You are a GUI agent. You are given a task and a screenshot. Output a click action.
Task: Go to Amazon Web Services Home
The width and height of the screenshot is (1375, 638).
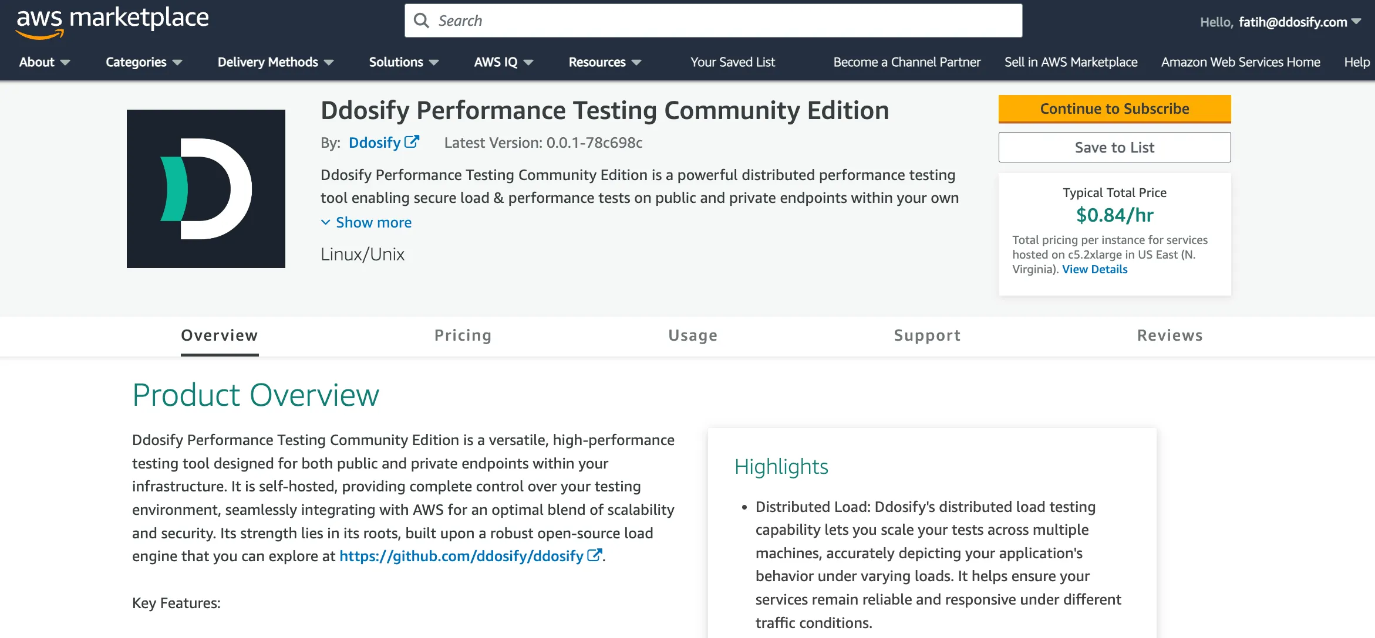click(1241, 62)
